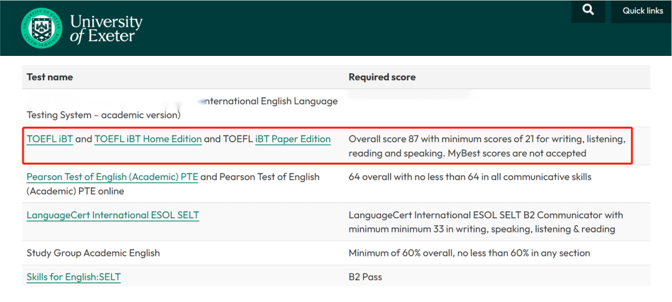The width and height of the screenshot is (672, 302).
Task: Click the Required score column header
Action: (x=382, y=77)
